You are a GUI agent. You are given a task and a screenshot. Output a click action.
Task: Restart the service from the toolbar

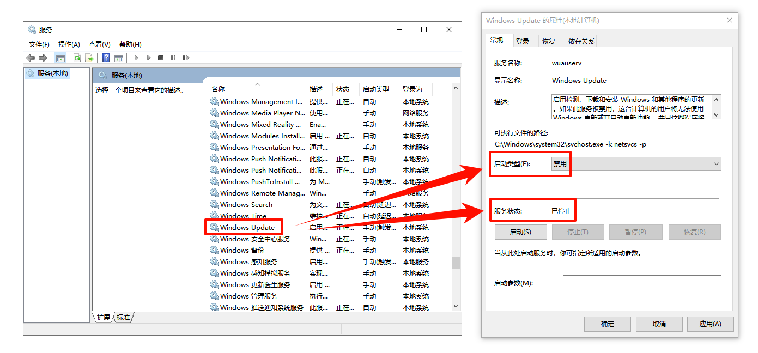[186, 58]
